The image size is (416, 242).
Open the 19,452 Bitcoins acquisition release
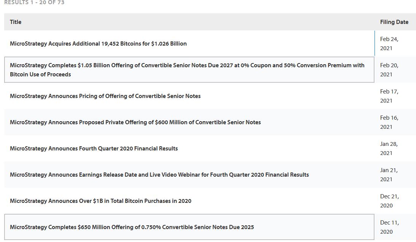click(98, 44)
